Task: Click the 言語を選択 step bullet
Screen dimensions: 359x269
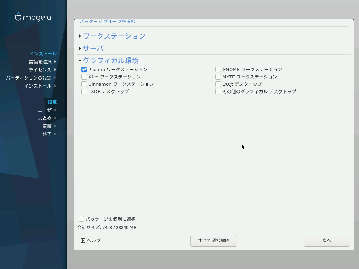Action: pyautogui.click(x=55, y=62)
